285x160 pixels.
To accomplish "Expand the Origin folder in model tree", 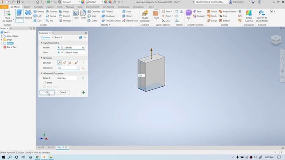I will point(2,40).
